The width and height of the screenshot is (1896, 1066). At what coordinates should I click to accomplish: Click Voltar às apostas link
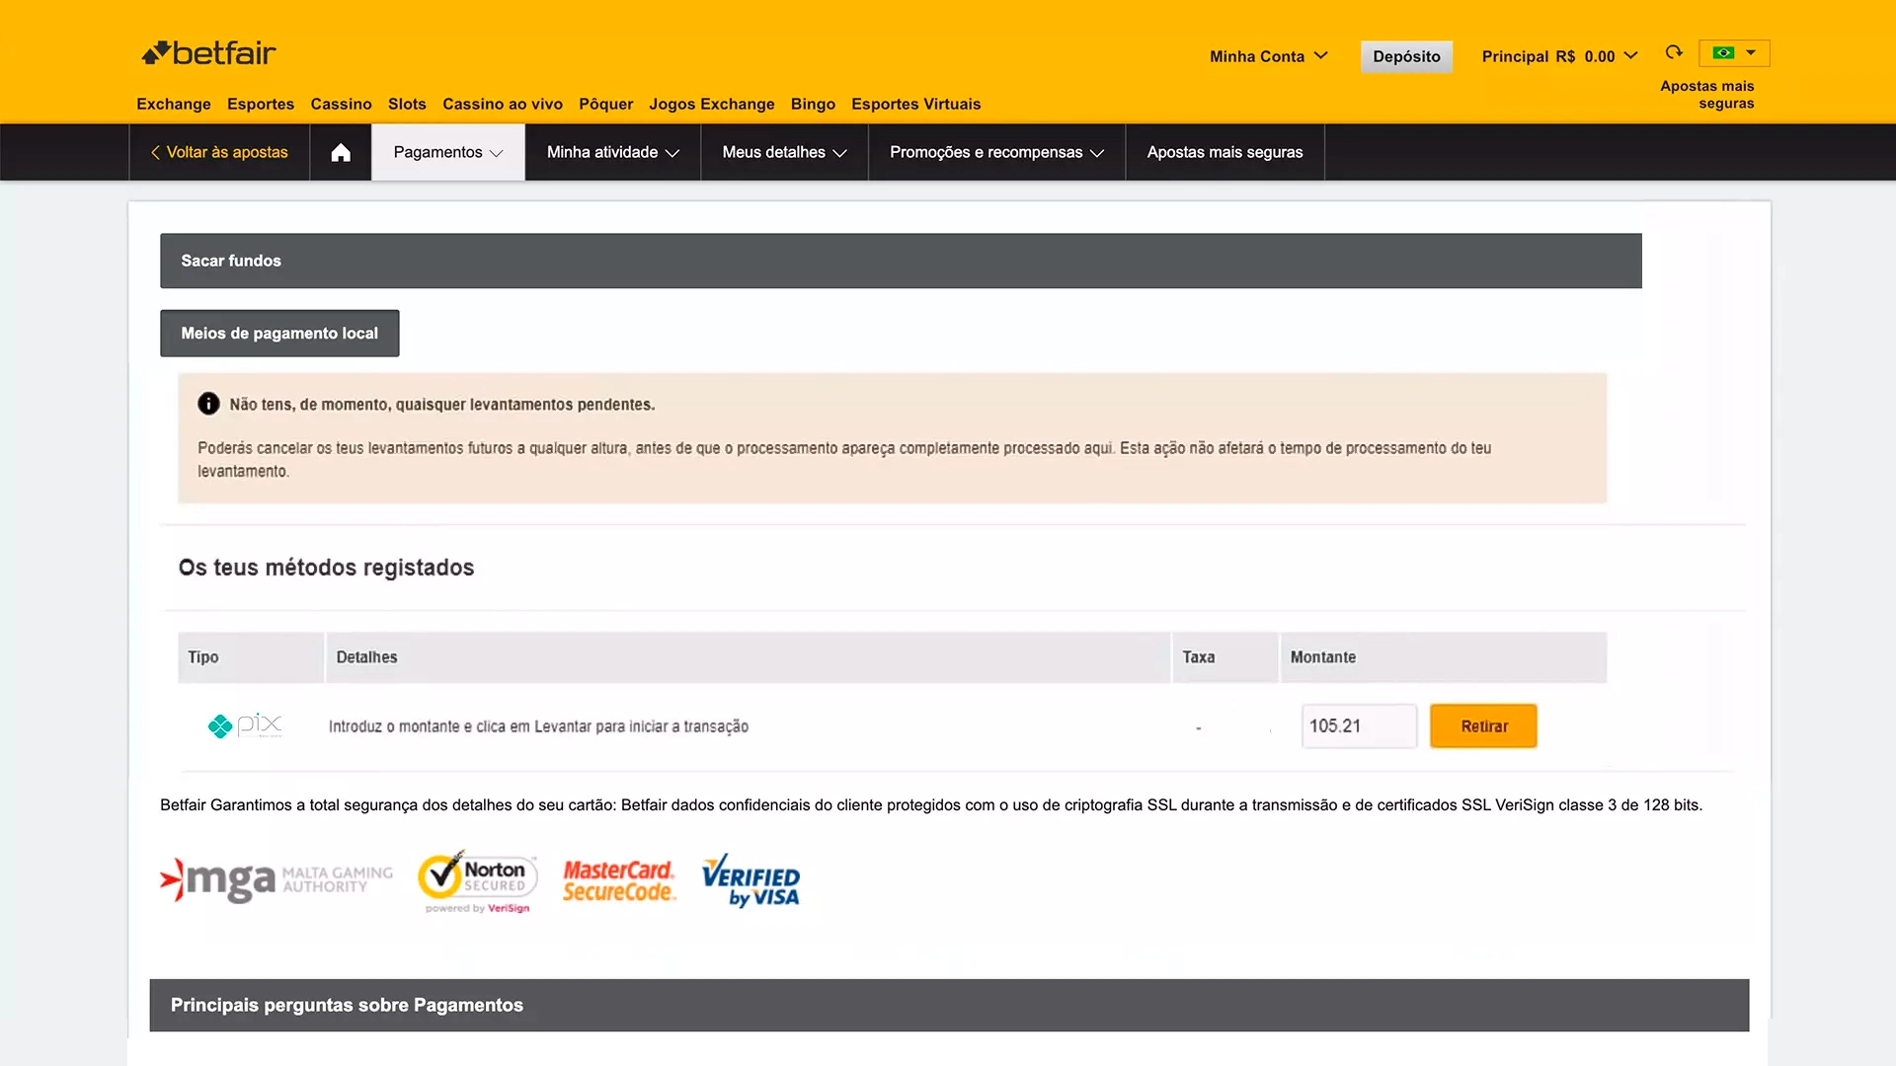click(219, 152)
